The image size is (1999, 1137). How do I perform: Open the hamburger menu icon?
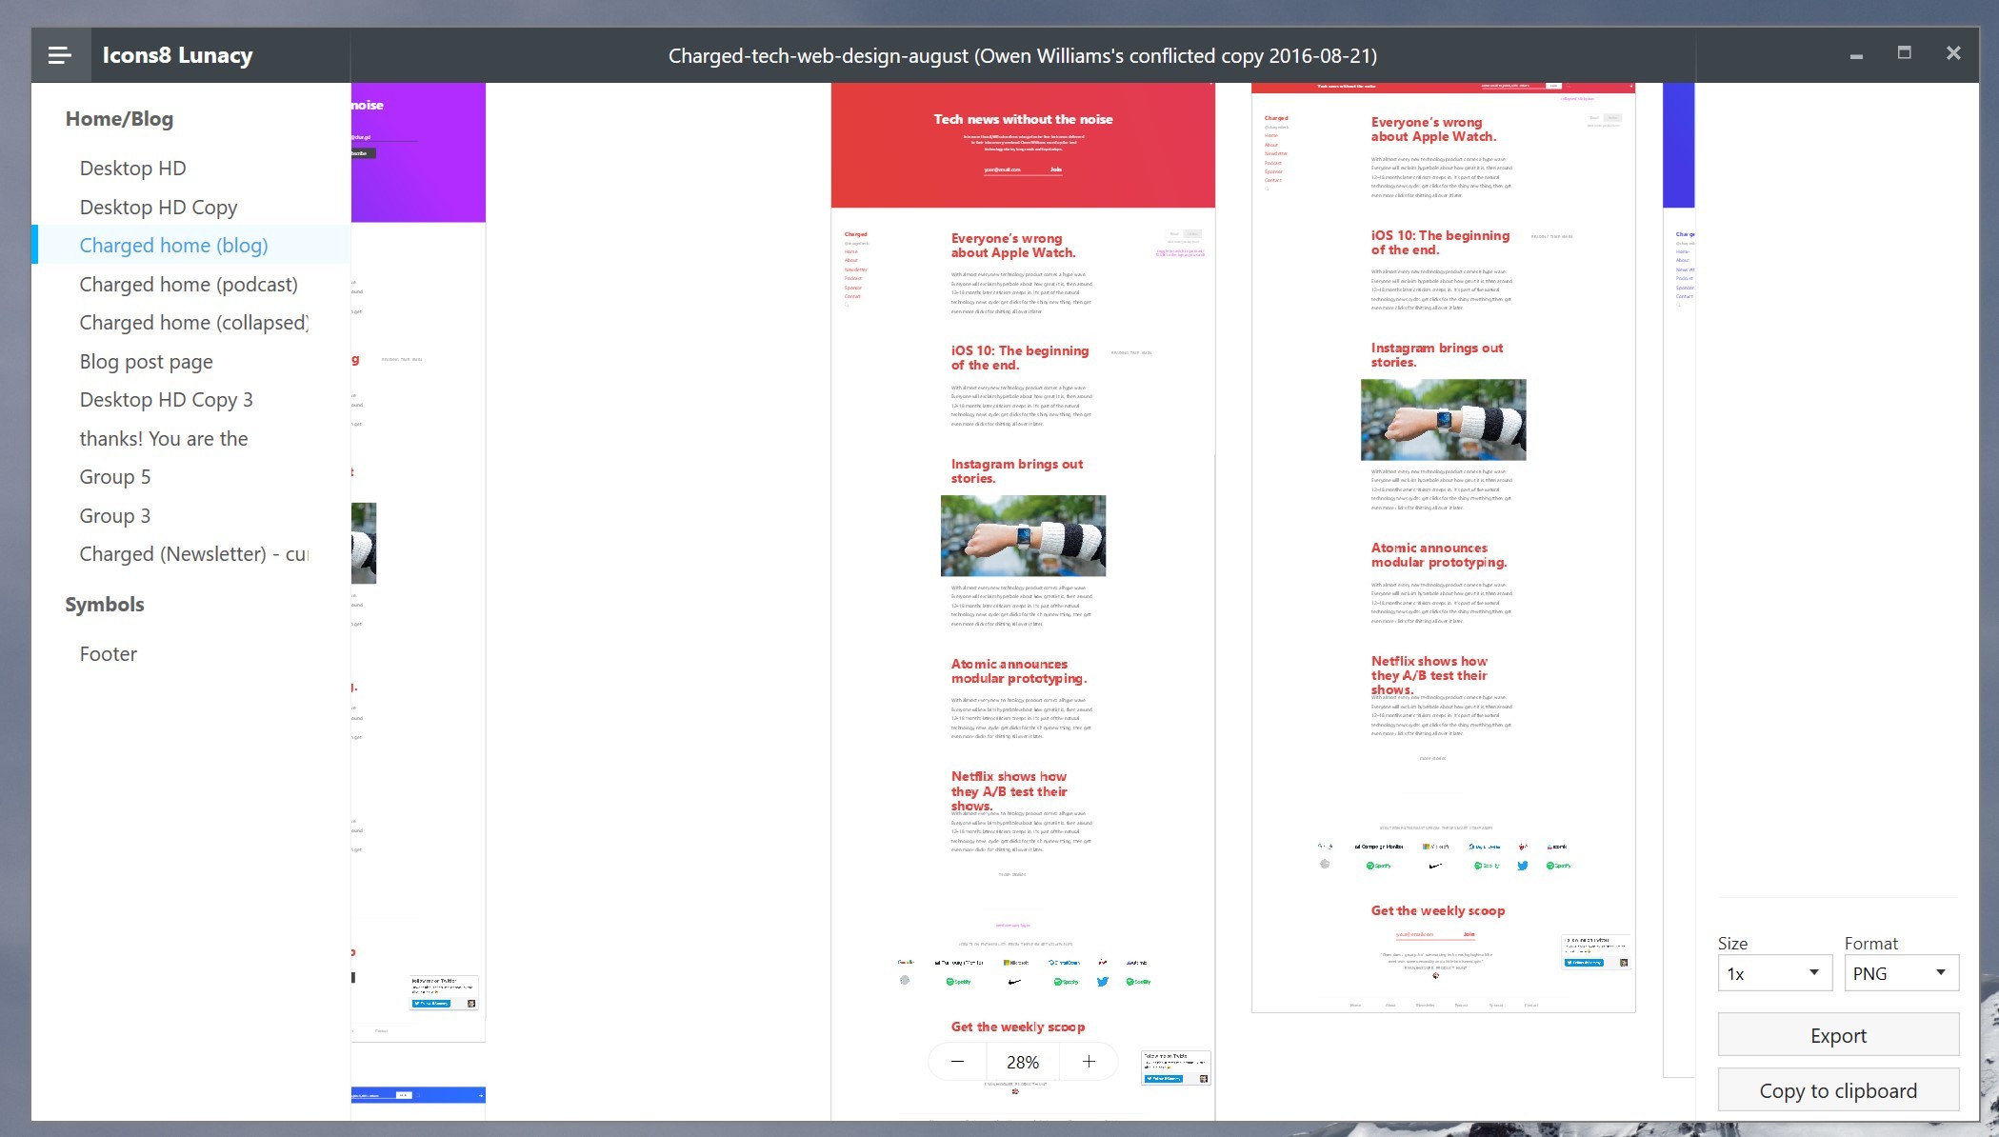tap(60, 55)
